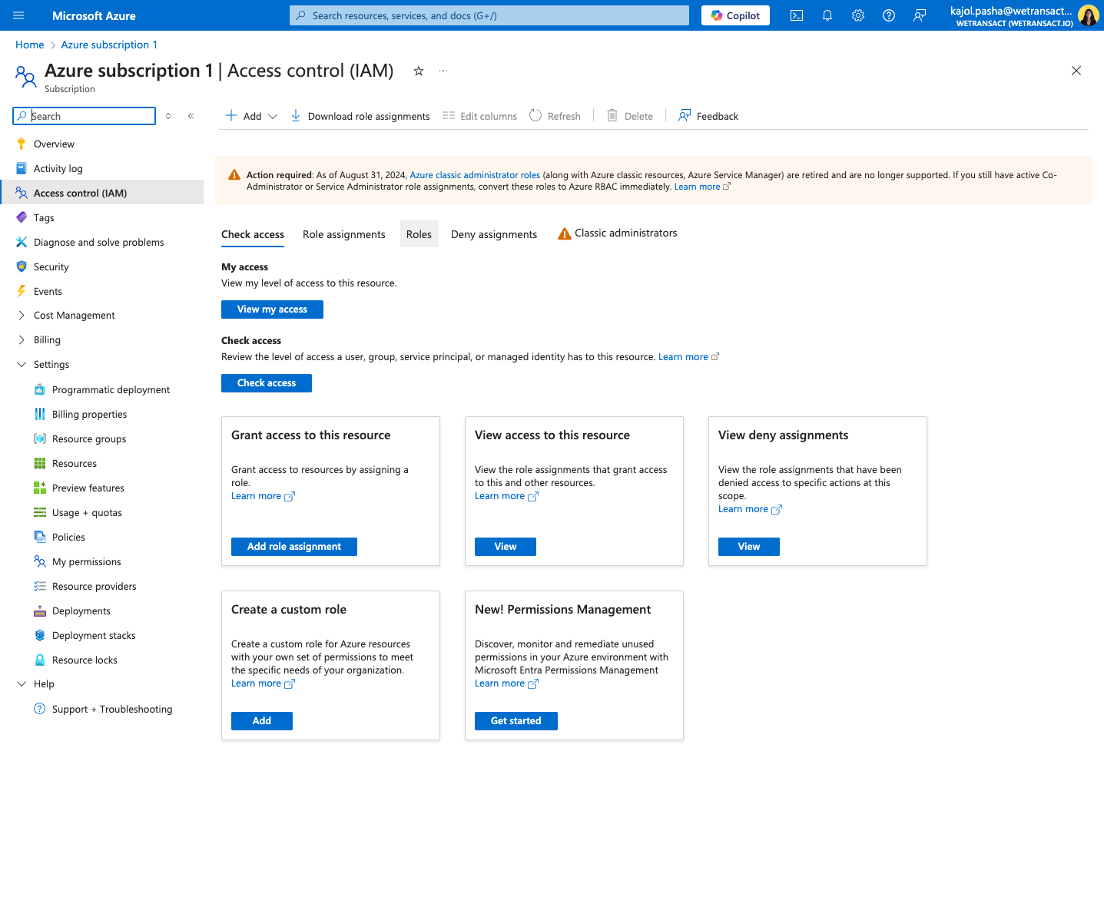Click Refresh in the toolbar

point(555,116)
